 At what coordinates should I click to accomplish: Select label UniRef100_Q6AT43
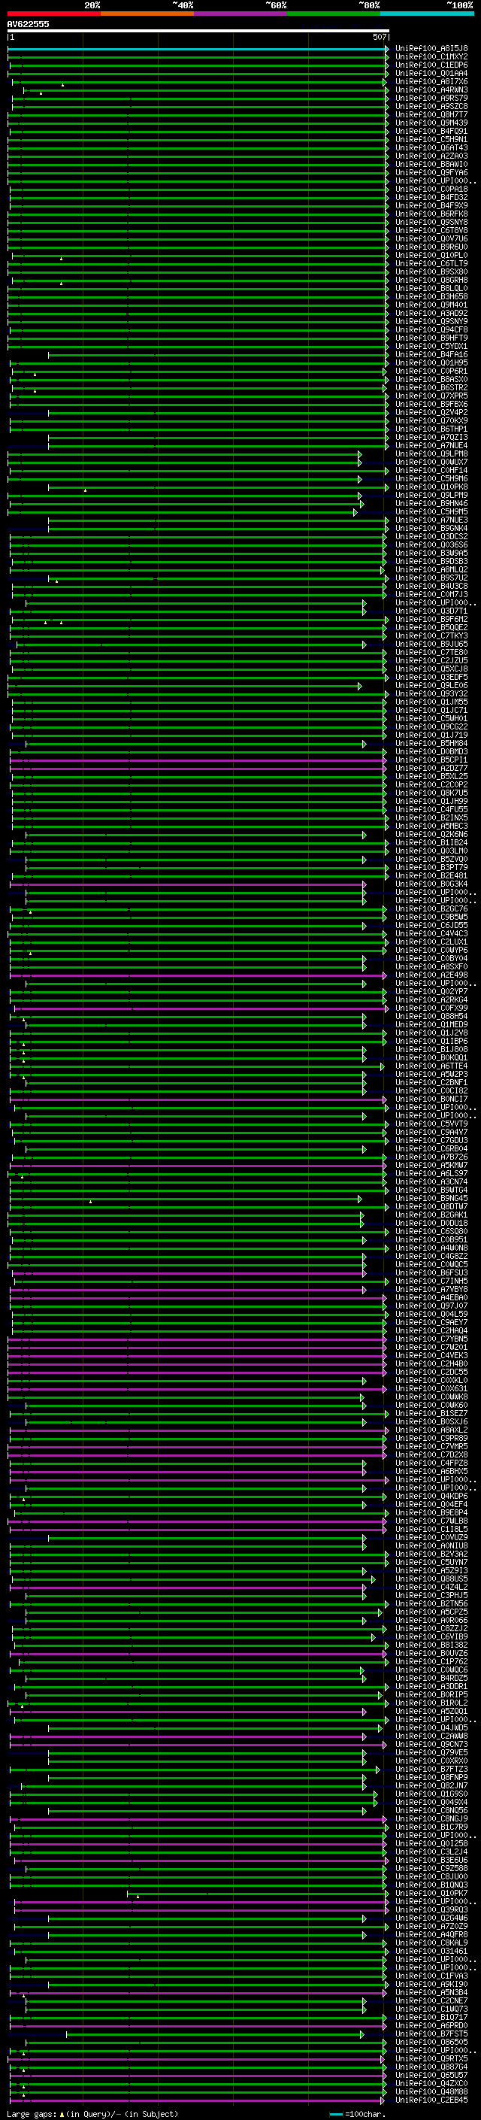pos(431,148)
